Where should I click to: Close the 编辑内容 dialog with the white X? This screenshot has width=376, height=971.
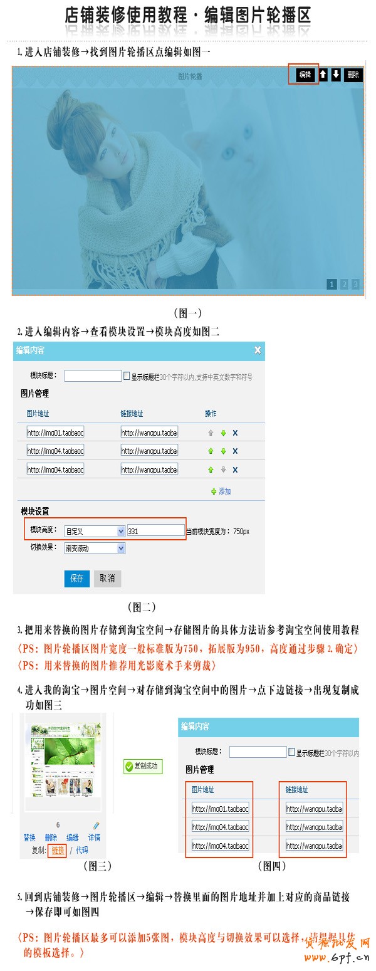pos(258,350)
